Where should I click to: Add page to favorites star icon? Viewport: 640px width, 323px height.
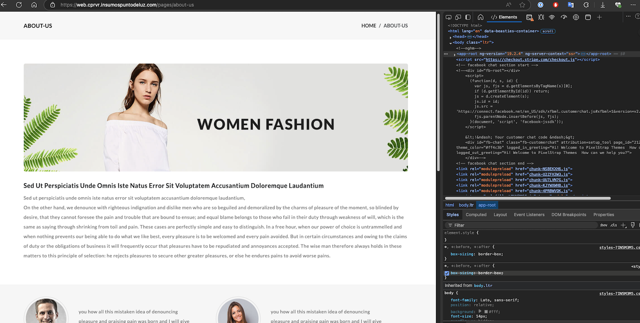(522, 5)
